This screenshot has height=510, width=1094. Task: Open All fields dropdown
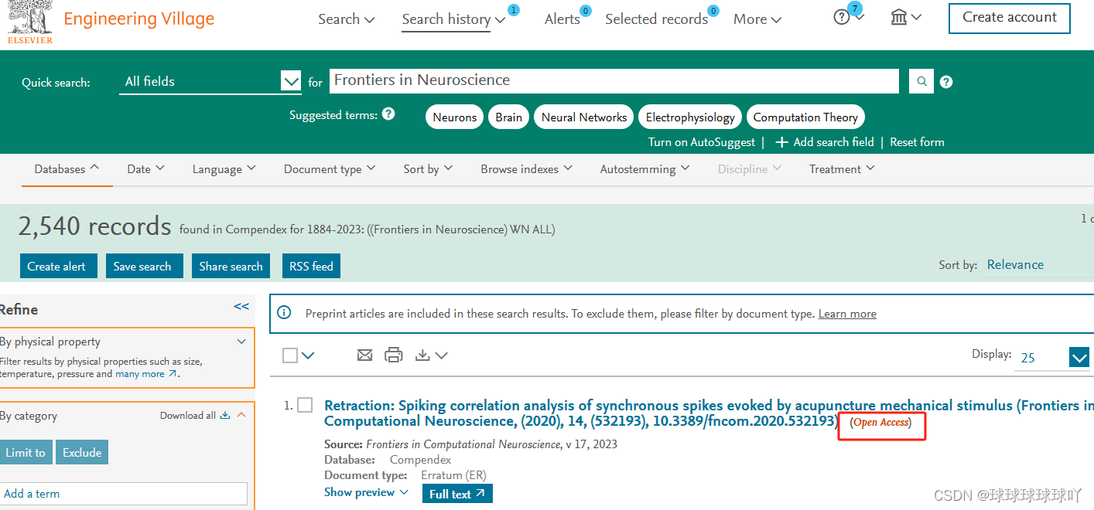click(210, 81)
